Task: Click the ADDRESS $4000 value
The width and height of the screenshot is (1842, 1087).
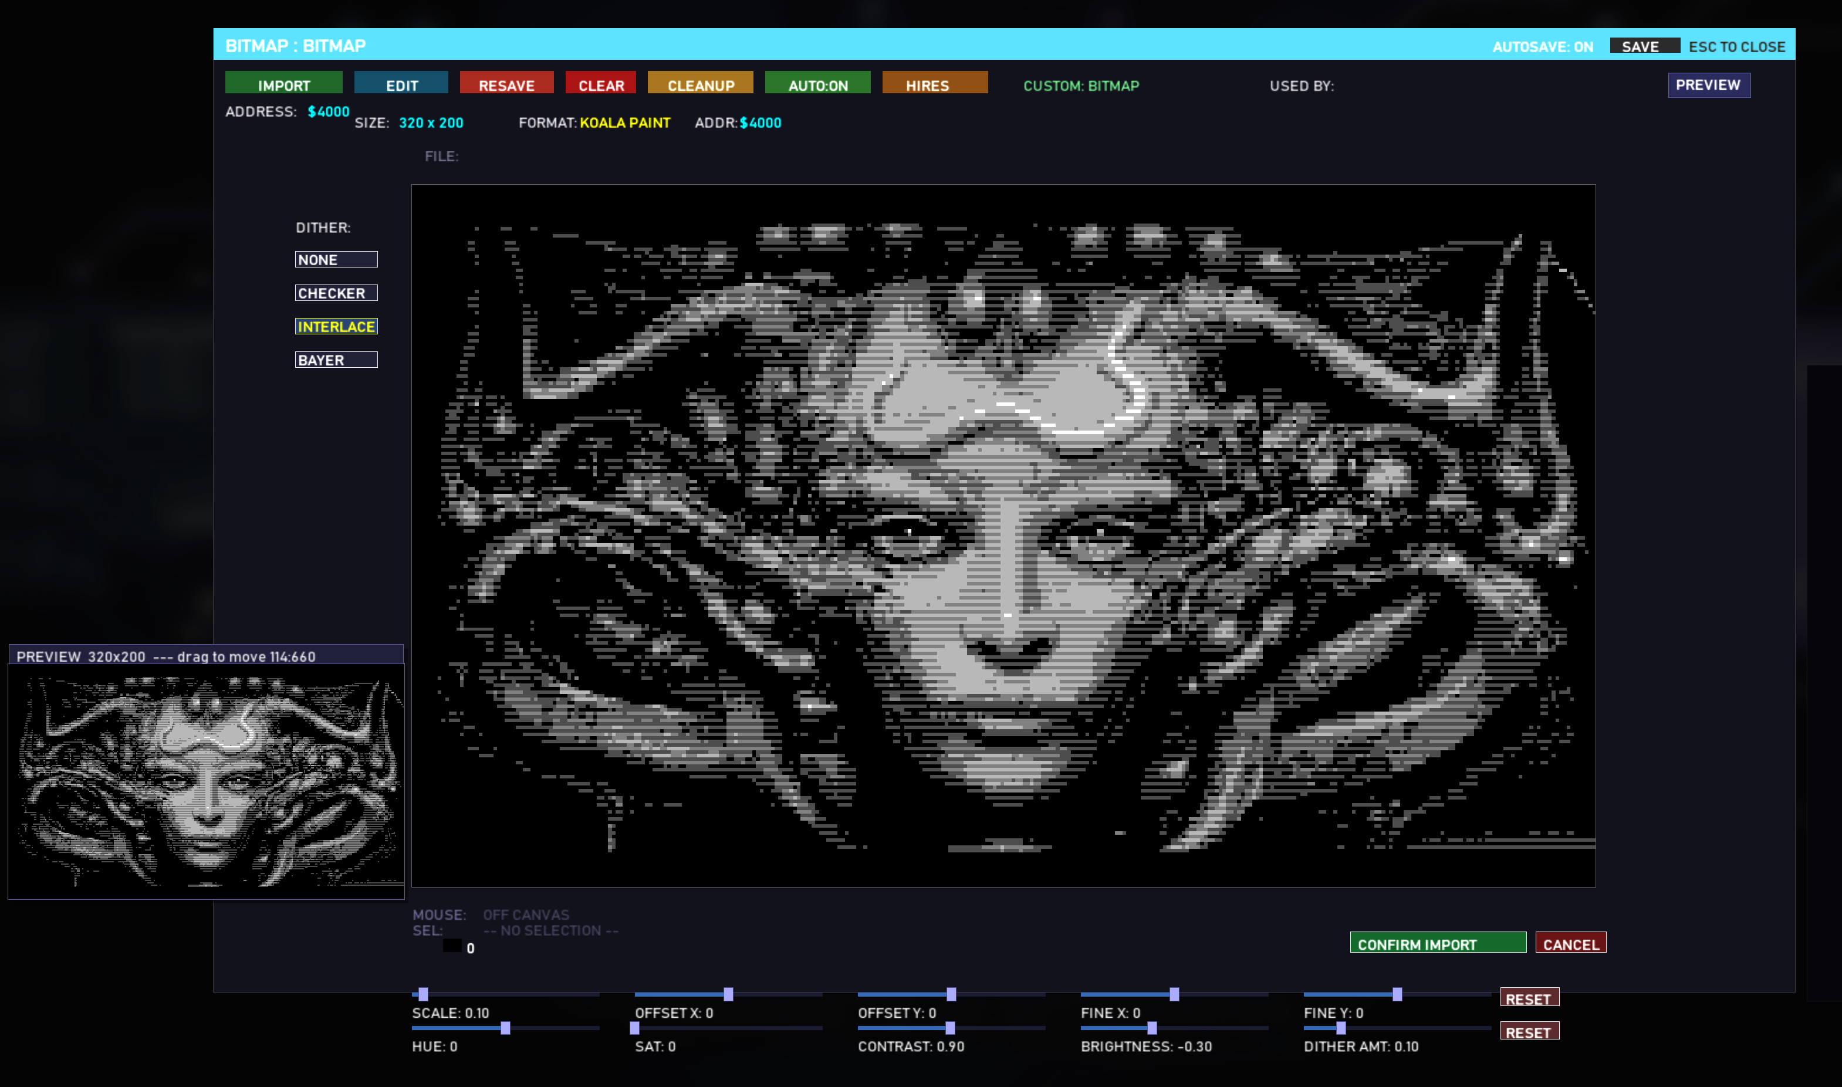Action: pyautogui.click(x=328, y=111)
